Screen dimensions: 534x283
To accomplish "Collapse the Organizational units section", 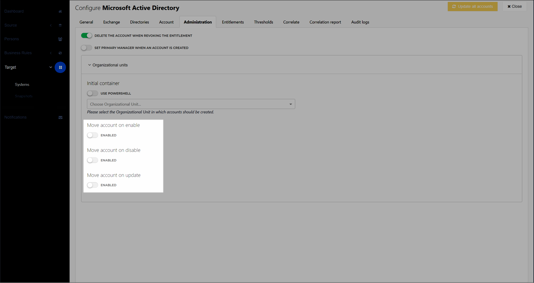I will (90, 65).
